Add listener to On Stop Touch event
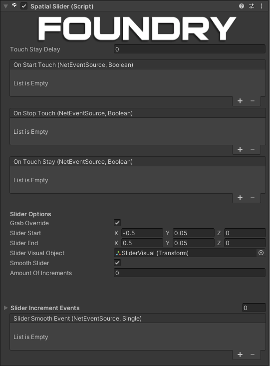This screenshot has width=270, height=366. click(x=240, y=149)
